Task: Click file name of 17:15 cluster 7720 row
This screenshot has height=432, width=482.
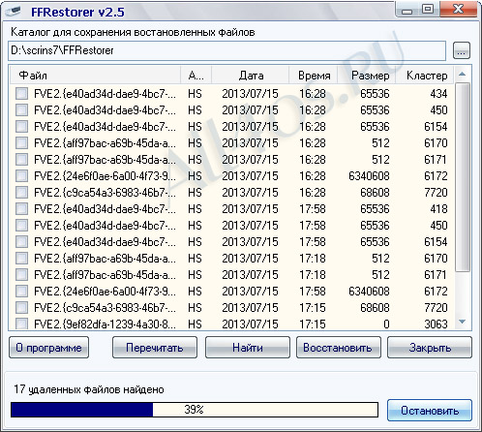Action: [105, 308]
